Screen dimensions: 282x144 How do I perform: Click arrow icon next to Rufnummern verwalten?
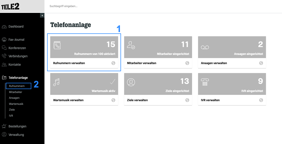coord(113,63)
